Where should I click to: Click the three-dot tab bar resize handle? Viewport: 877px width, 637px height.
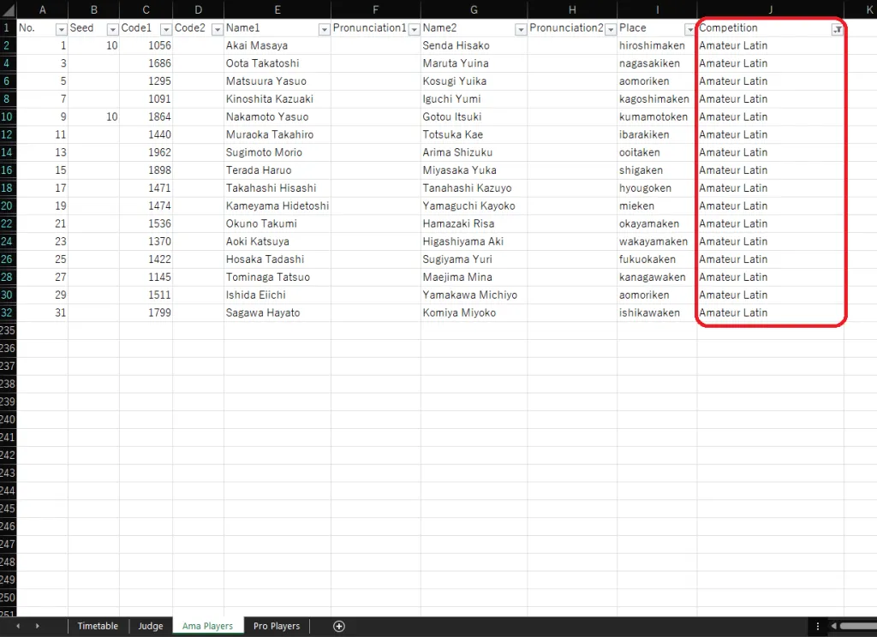pos(818,627)
